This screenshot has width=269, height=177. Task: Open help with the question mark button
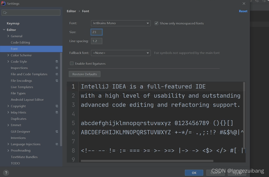click(x=6, y=173)
